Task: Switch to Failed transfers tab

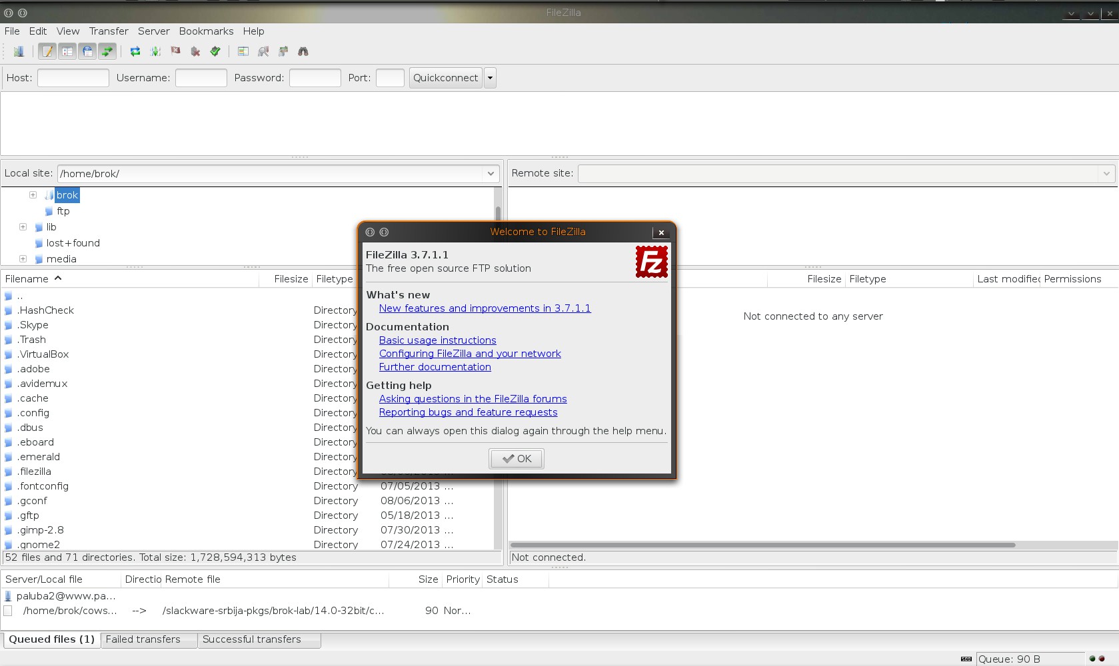Action: click(143, 639)
